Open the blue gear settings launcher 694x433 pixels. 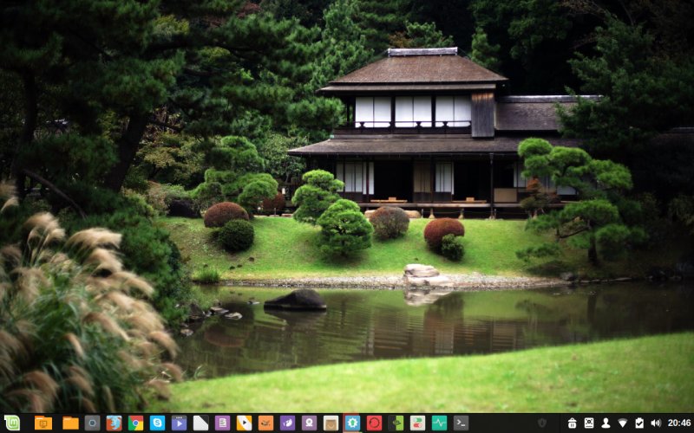(x=352, y=423)
